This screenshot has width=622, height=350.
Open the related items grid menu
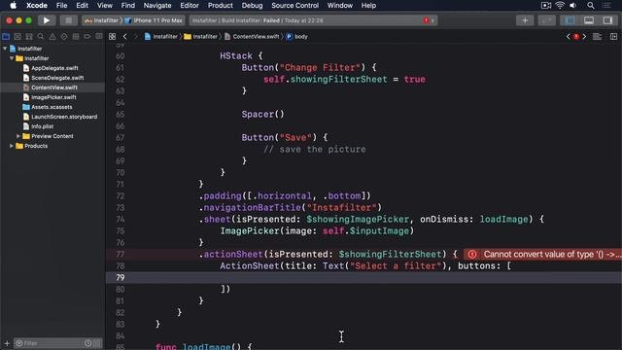[x=113, y=37]
